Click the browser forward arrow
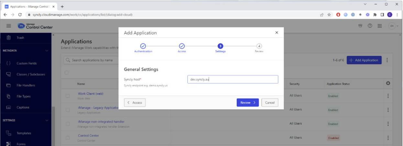Viewport: 403px width, 146px height. point(13,15)
